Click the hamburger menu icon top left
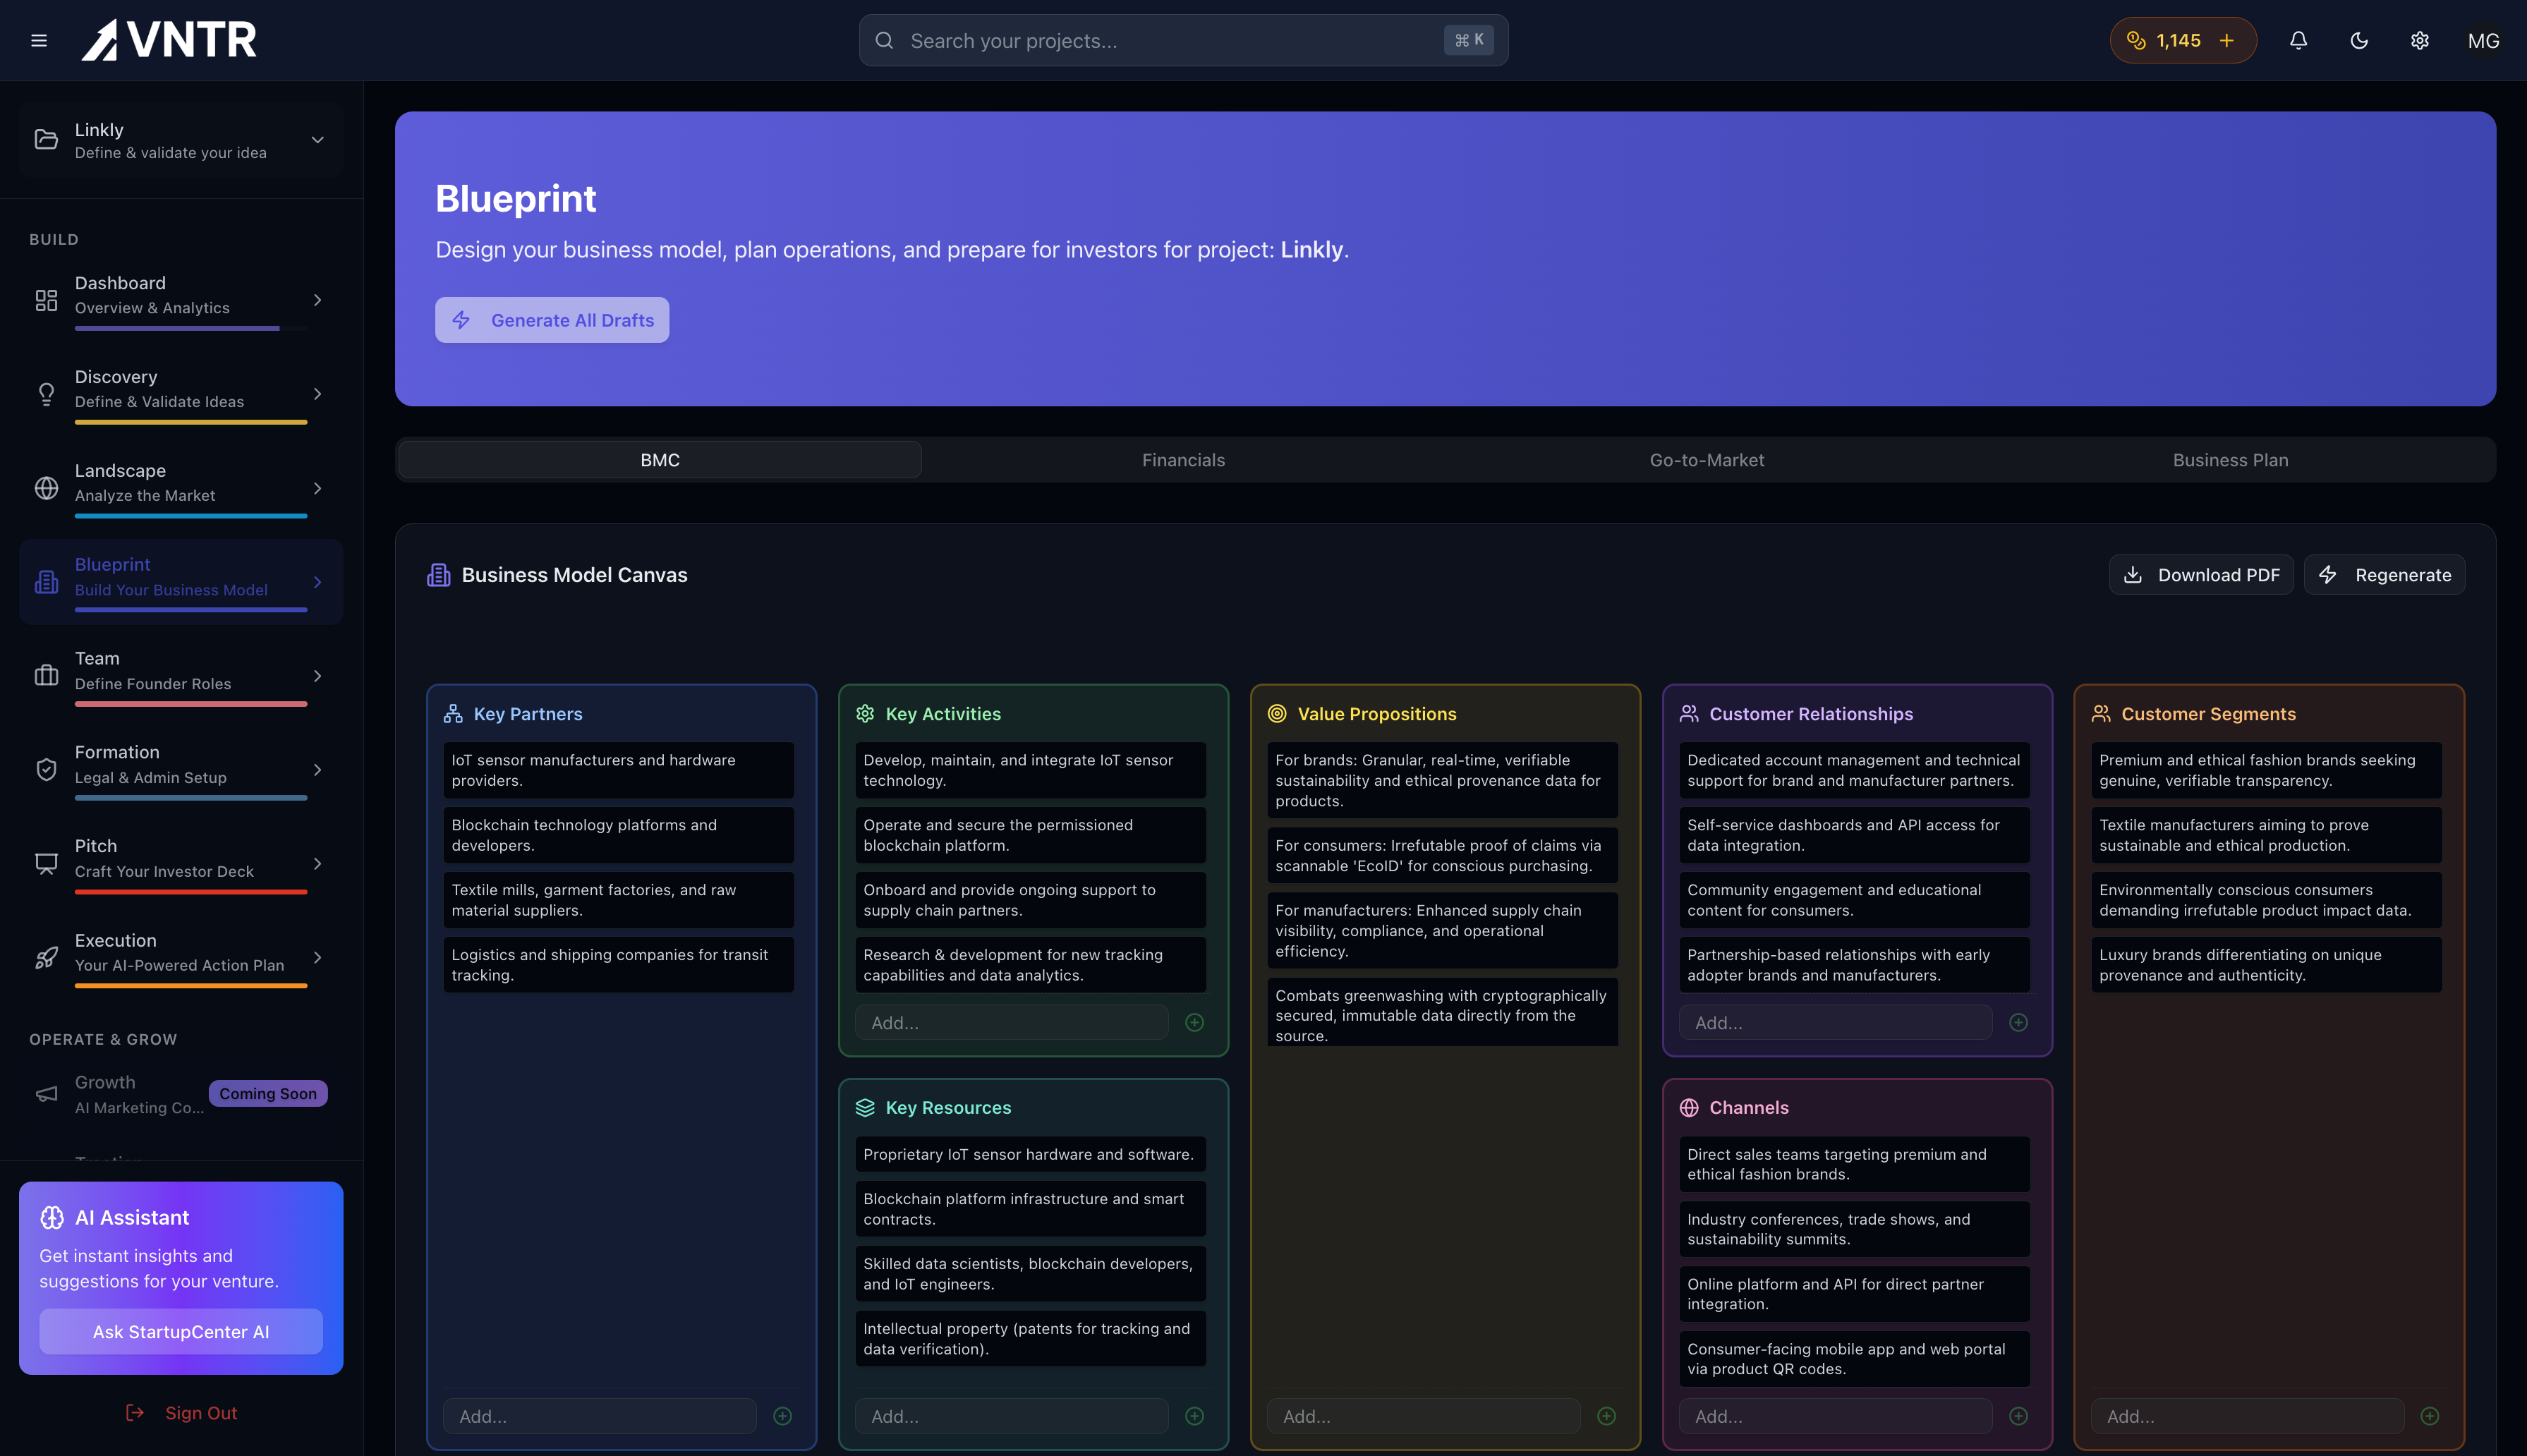The image size is (2527, 1456). pos(39,40)
